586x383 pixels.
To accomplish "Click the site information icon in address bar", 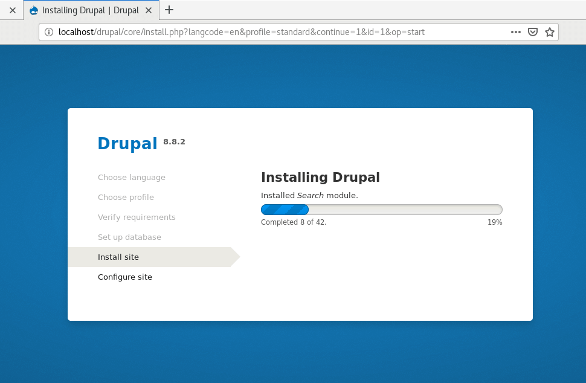I will point(48,32).
